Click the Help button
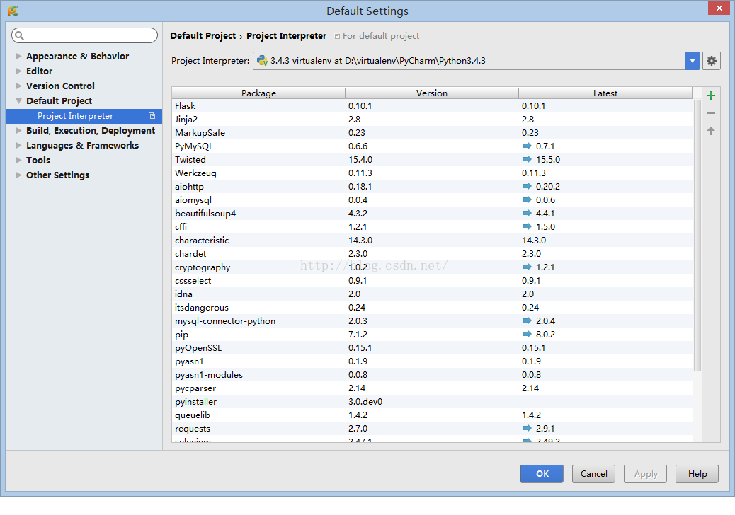735x515 pixels. [697, 474]
